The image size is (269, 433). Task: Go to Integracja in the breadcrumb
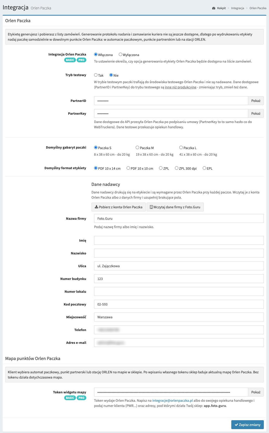[x=238, y=8]
